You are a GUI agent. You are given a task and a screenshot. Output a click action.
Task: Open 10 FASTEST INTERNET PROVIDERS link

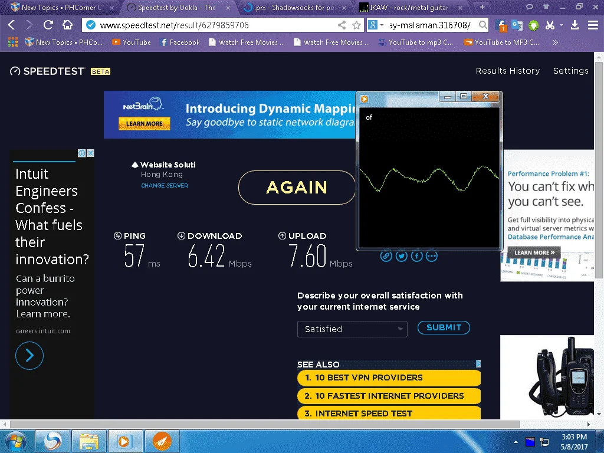click(389, 396)
